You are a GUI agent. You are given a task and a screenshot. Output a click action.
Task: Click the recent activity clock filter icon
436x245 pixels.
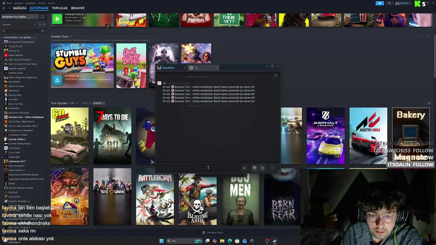coord(40,24)
